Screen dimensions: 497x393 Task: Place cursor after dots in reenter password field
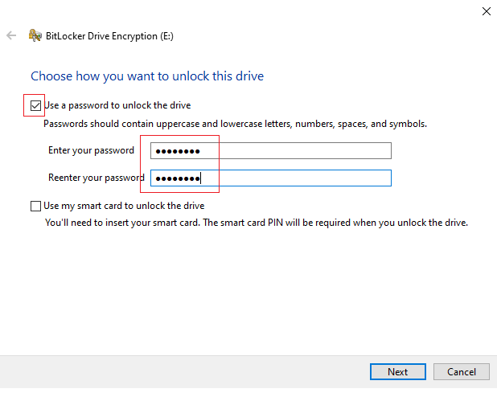click(x=202, y=178)
